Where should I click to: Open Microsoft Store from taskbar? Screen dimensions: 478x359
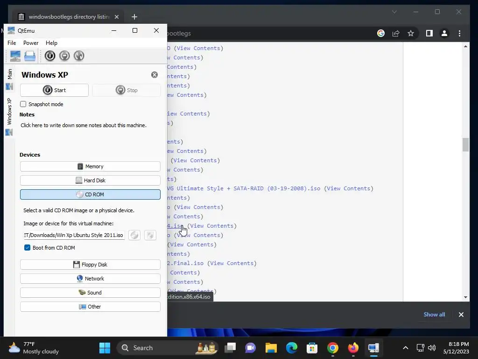coord(312,348)
